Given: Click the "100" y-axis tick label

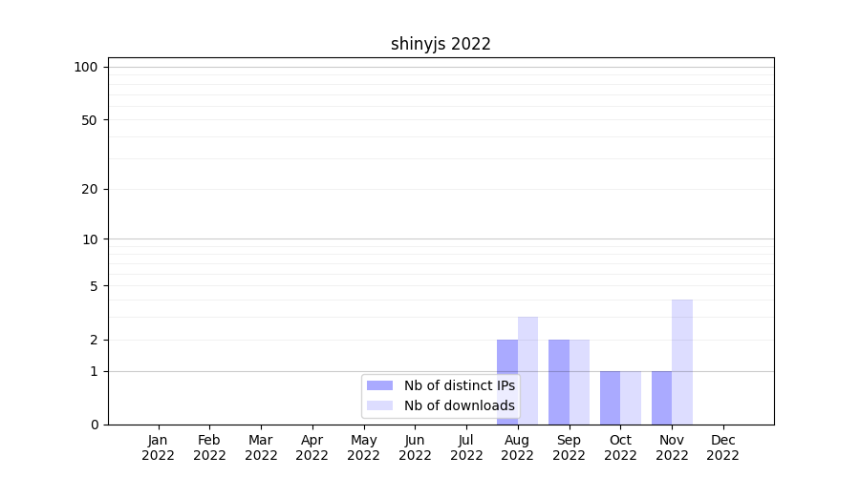Looking at the screenshot, I should 86,67.
